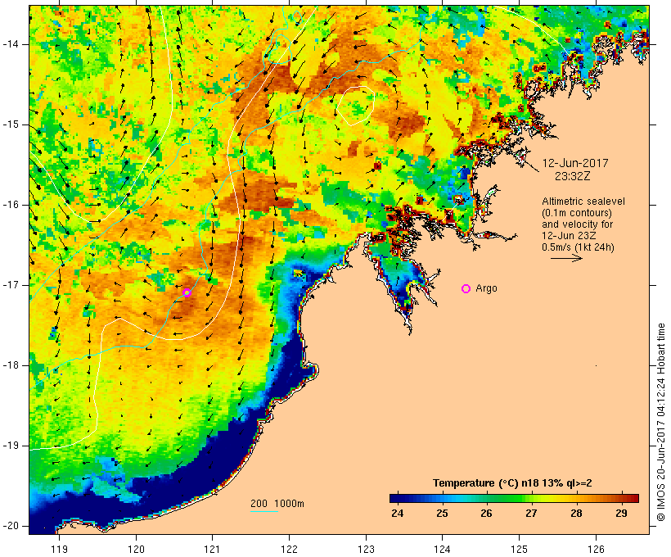Click the 'Temperature (°C) n18 13% ql>=2' title

[x=512, y=483]
